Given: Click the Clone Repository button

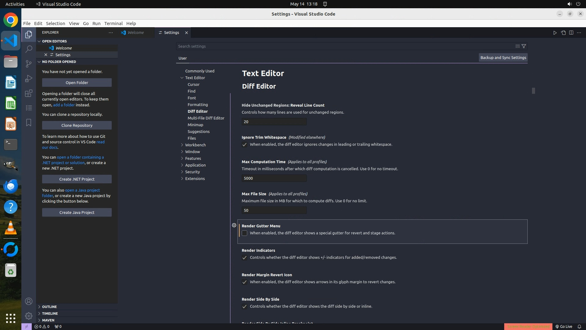Looking at the screenshot, I should click(x=77, y=125).
